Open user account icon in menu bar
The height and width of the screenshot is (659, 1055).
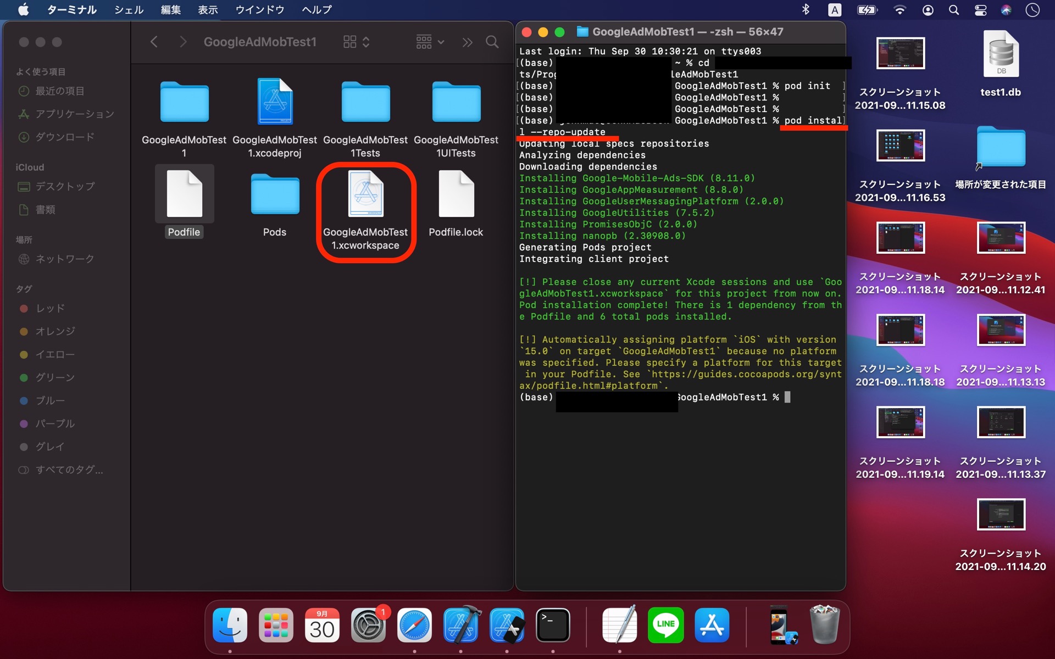pos(928,10)
